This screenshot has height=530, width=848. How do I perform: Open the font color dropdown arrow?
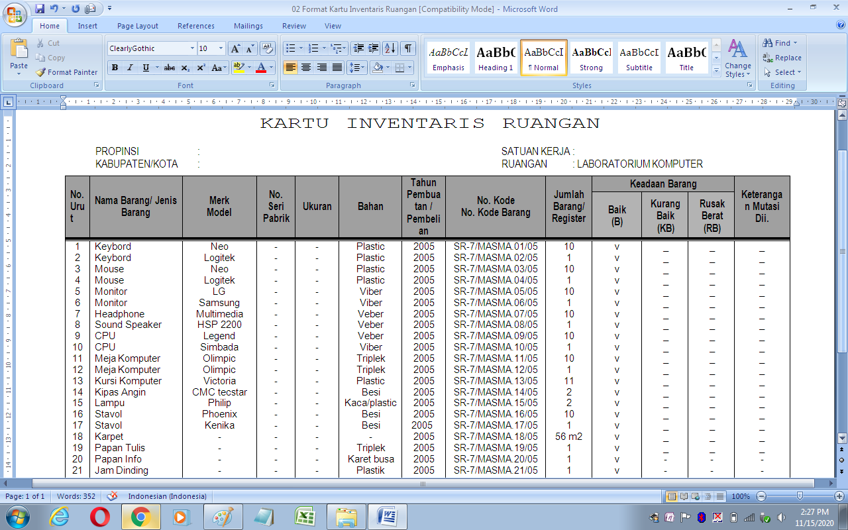coord(272,68)
